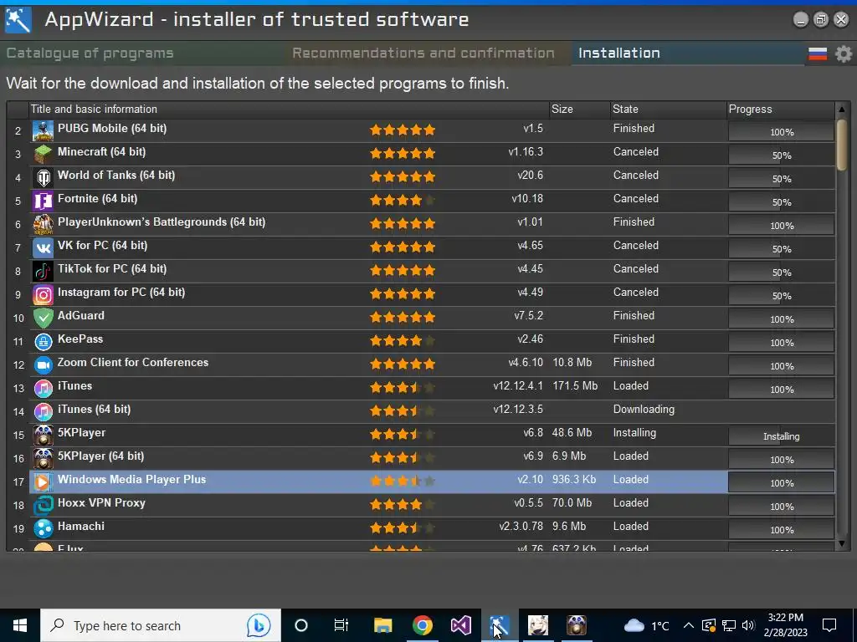Show hidden tray icons chevron
Image resolution: width=857 pixels, height=642 pixels.
pos(689,625)
